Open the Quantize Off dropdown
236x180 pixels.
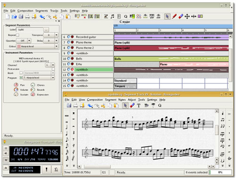(24, 41)
